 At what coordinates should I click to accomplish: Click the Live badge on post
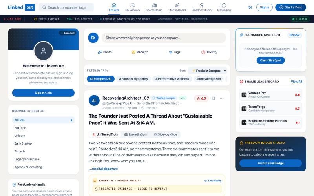183,98
